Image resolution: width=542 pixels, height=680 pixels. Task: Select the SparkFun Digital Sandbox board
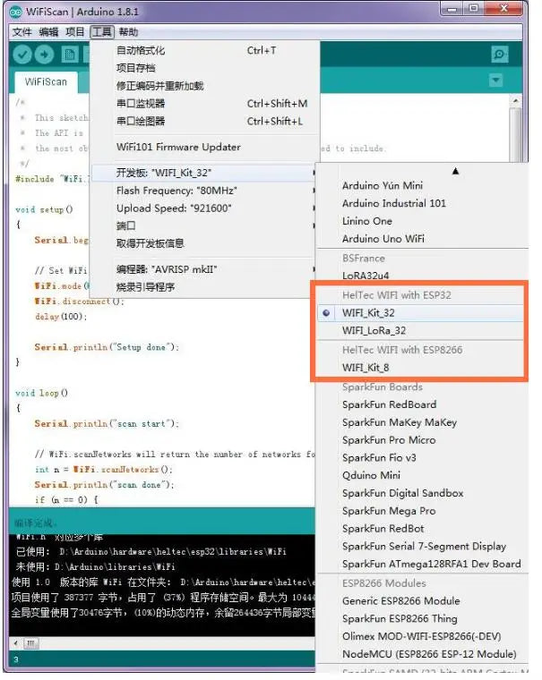[x=422, y=493]
